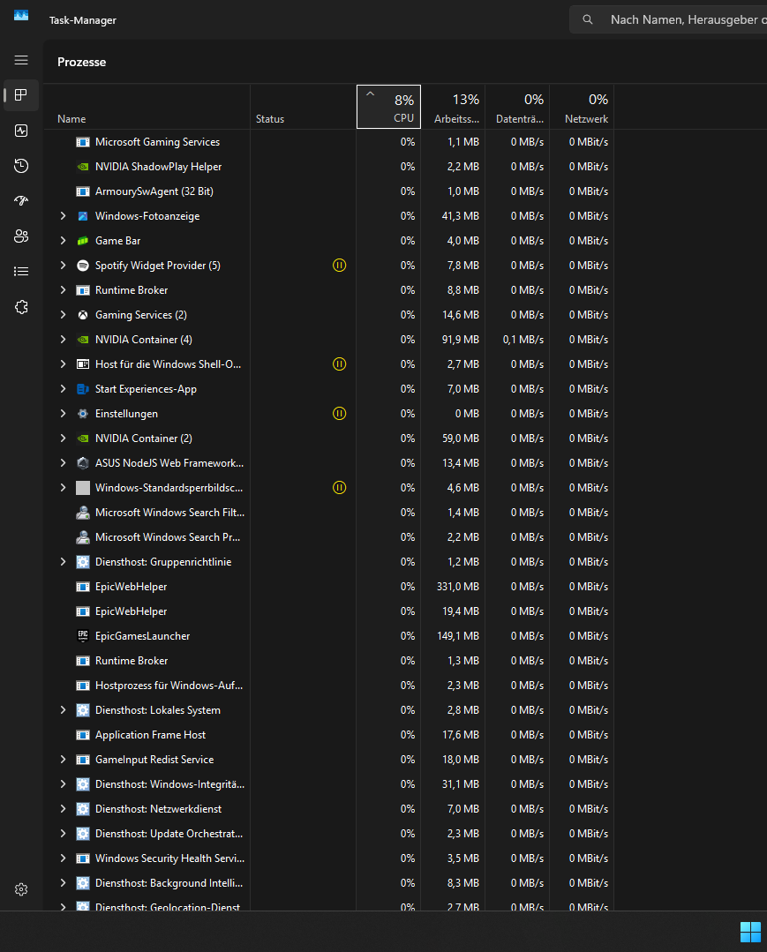Image resolution: width=767 pixels, height=952 pixels.
Task: Select the Application Frame Host row
Action: [x=328, y=735]
